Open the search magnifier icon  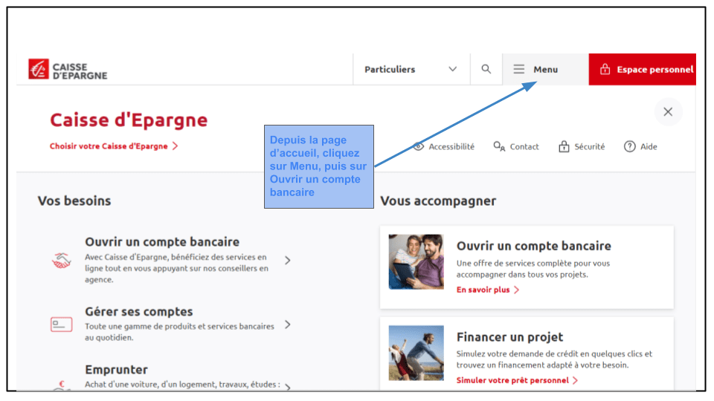click(486, 69)
